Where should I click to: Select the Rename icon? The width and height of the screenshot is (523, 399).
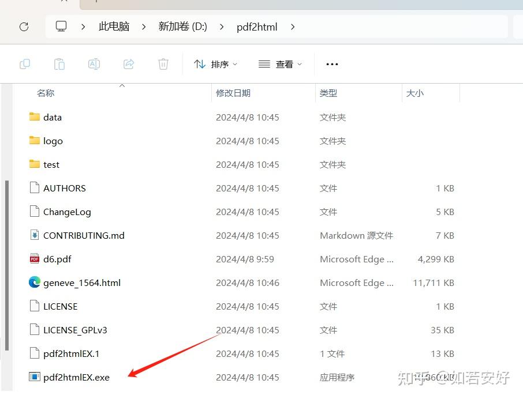94,64
